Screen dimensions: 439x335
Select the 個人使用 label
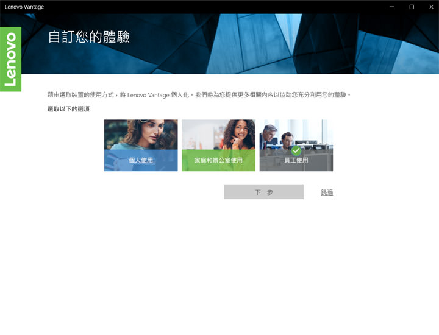141,161
